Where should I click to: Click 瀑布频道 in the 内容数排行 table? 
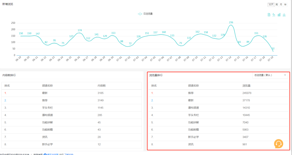(48, 115)
